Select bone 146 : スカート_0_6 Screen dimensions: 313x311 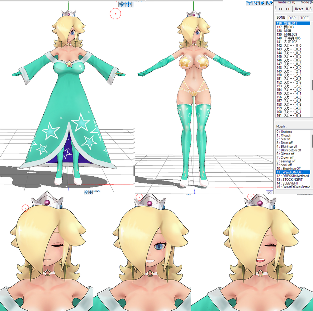tap(293, 60)
